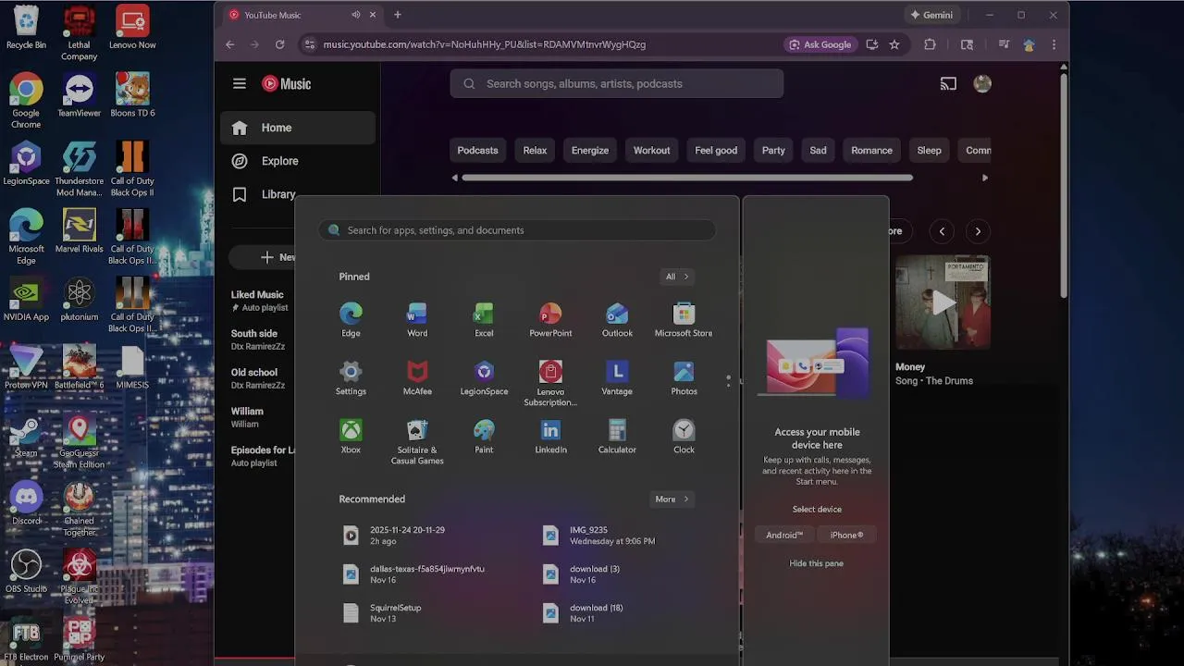Mute tab audio via speaker icon
Image resolution: width=1184 pixels, height=666 pixels.
356,15
